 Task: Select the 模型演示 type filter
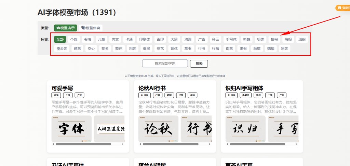[66, 28]
